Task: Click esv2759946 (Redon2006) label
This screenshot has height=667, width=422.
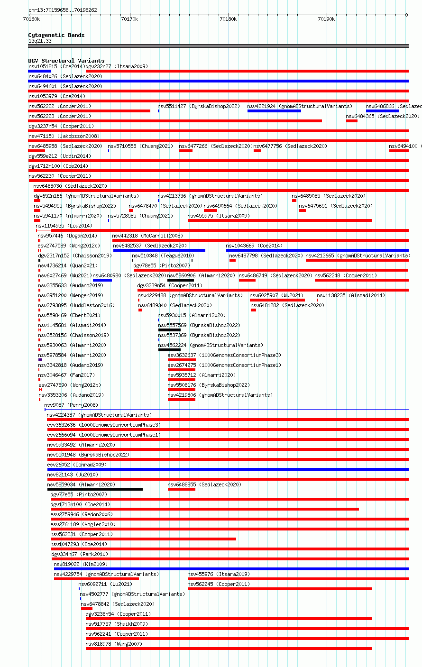Action: [x=82, y=514]
